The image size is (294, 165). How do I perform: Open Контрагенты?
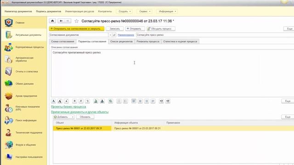[x=105, y=11]
